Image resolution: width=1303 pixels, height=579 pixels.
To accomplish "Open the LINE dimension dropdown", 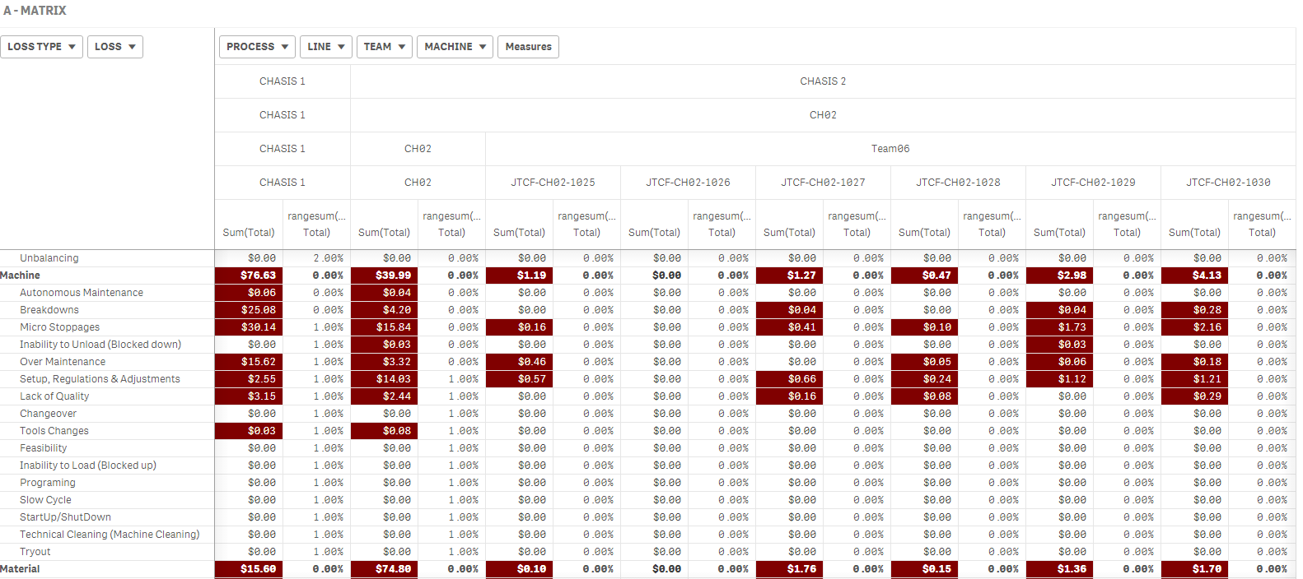I will coord(326,47).
